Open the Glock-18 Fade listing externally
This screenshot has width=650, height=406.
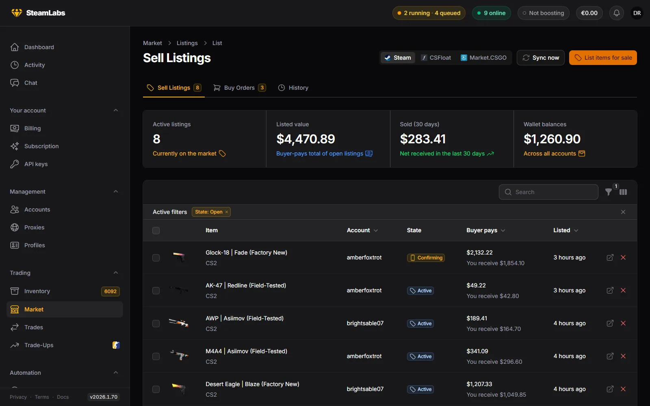coord(610,257)
